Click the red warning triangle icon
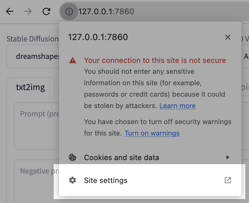The width and height of the screenshot is (249, 203). (x=73, y=60)
